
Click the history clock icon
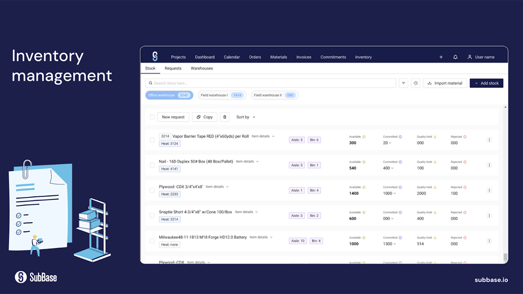click(x=415, y=83)
